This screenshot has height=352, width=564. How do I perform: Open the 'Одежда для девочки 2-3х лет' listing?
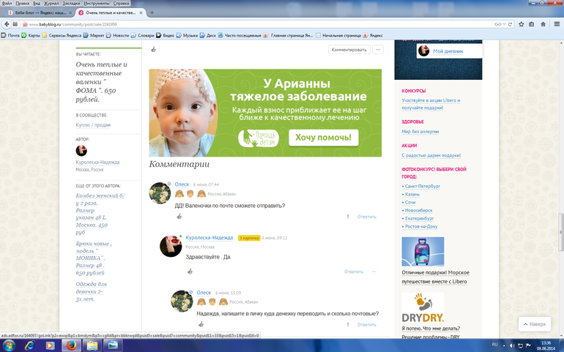pyautogui.click(x=92, y=291)
